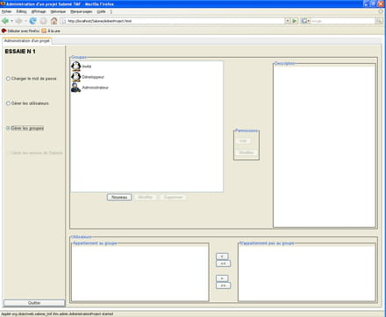Screen dimensions: 386x317
Task: Click the Firefox icon in the title bar
Action: [x=3, y=4]
